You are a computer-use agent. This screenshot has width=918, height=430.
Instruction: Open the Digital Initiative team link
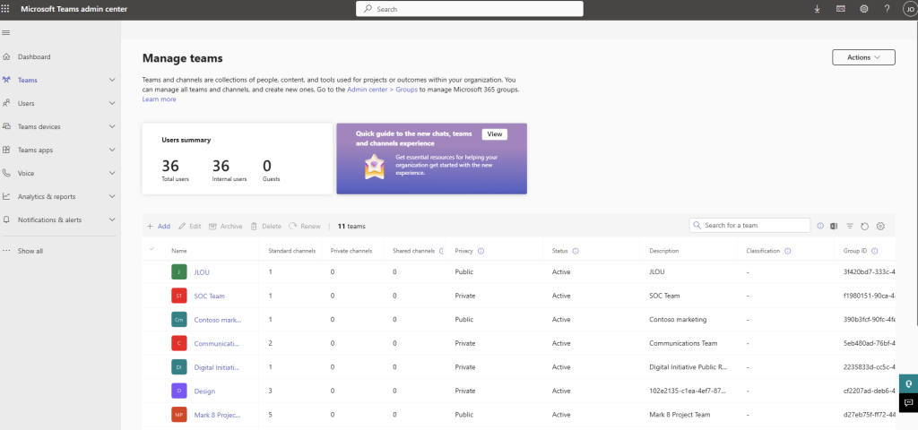217,367
